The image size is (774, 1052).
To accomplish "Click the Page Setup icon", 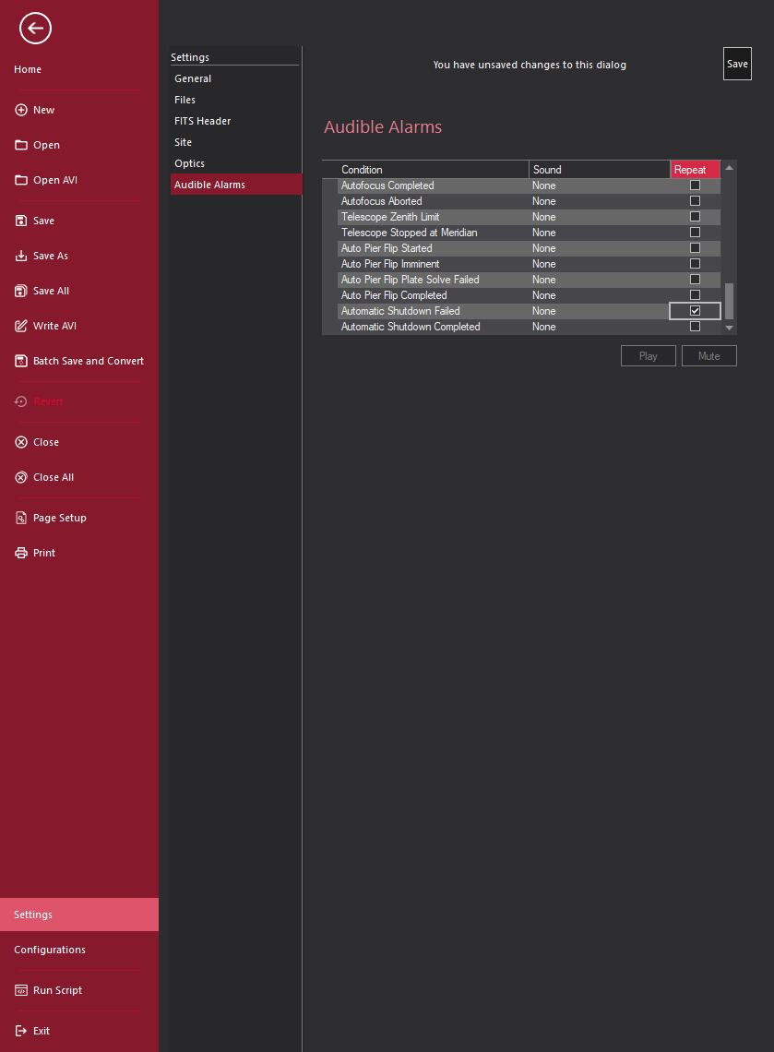I will [x=21, y=518].
